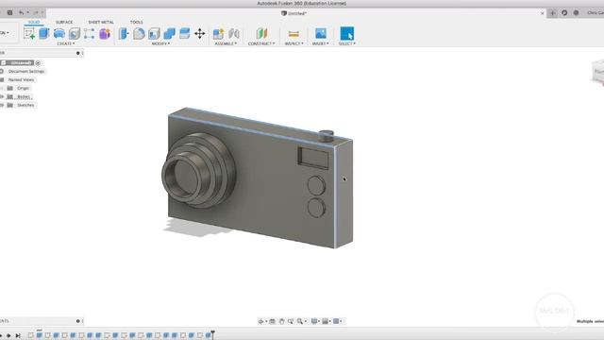Click the Orbit navigation icon
This screenshot has height=340, width=604.
pos(261,321)
